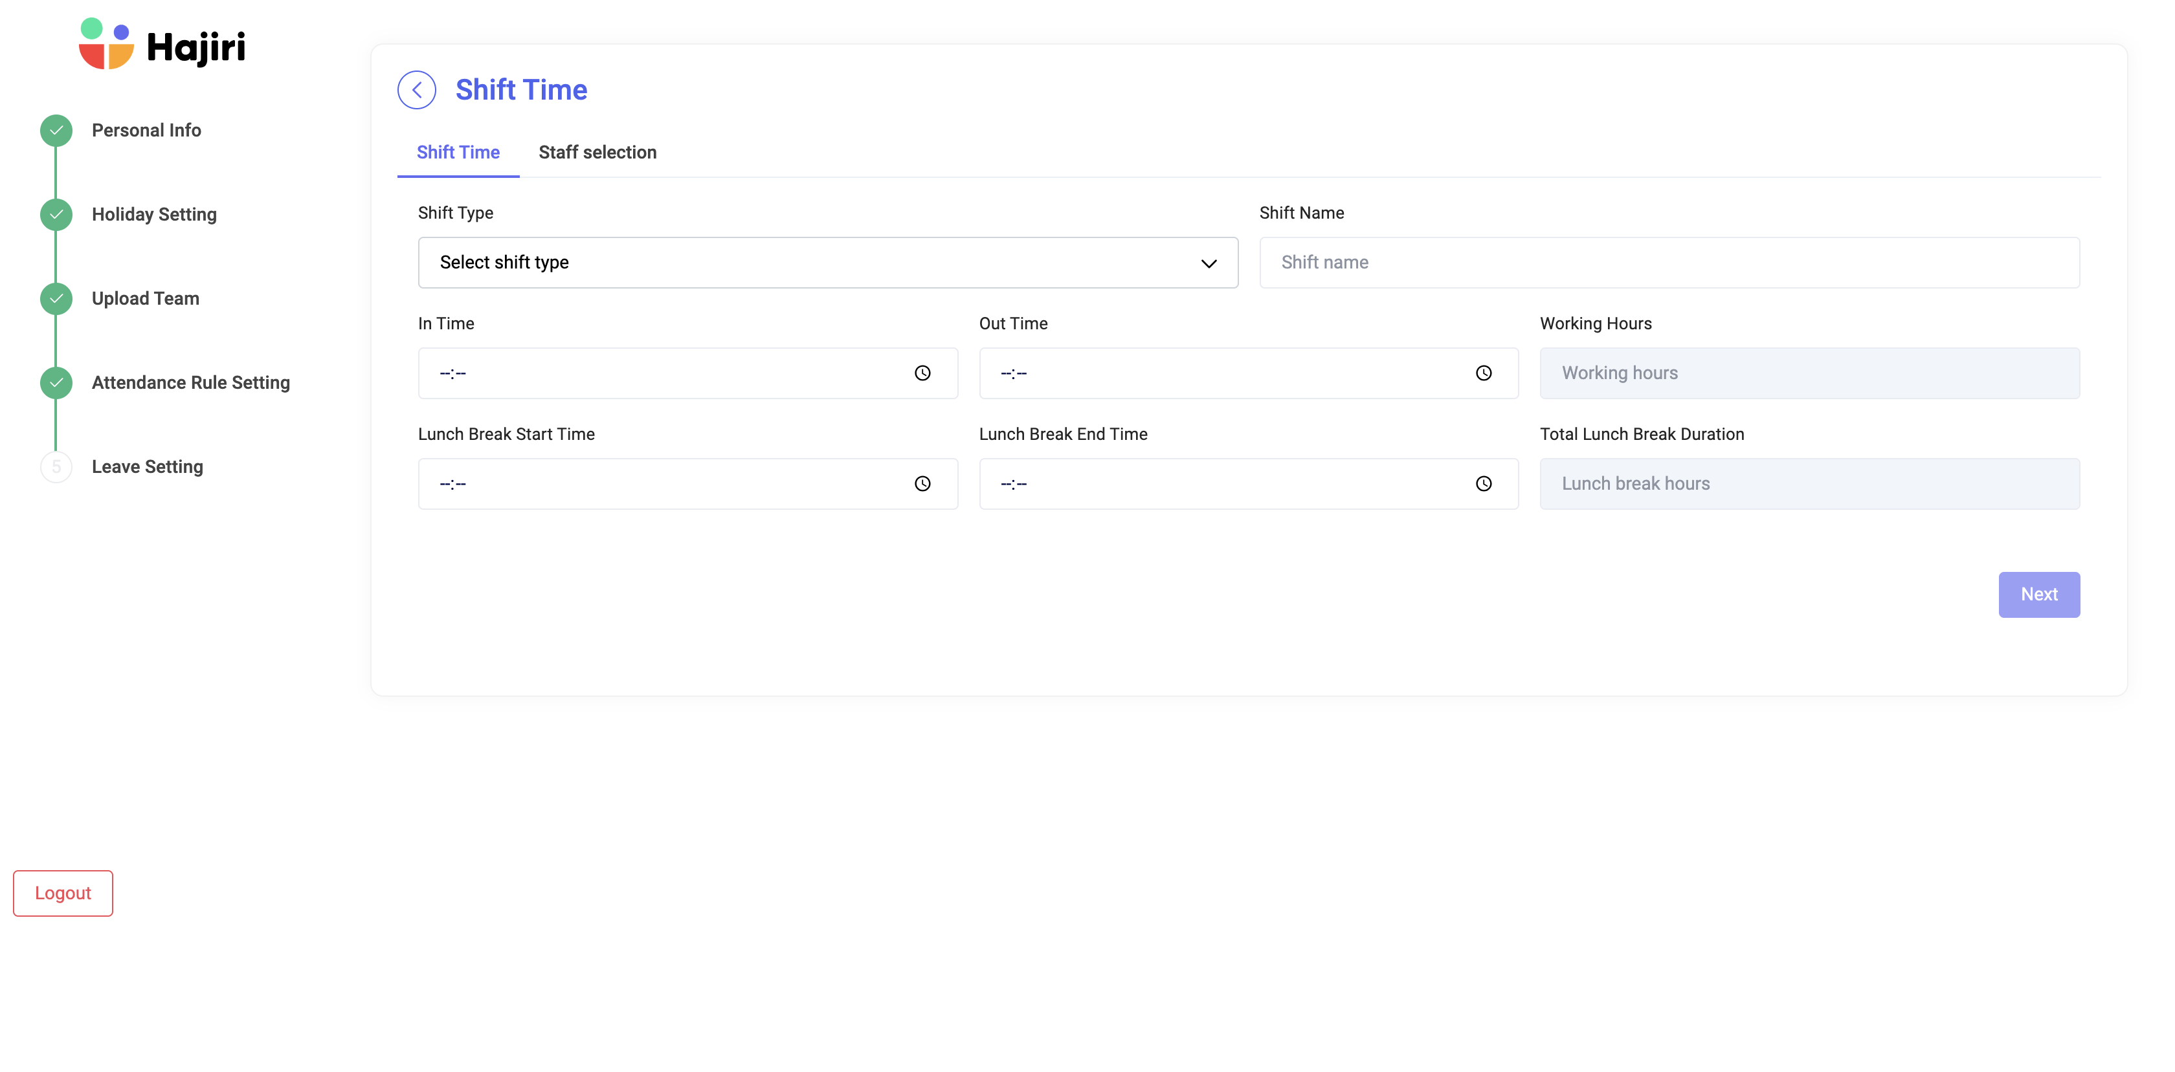
Task: Click the In Time label
Action: click(x=446, y=323)
